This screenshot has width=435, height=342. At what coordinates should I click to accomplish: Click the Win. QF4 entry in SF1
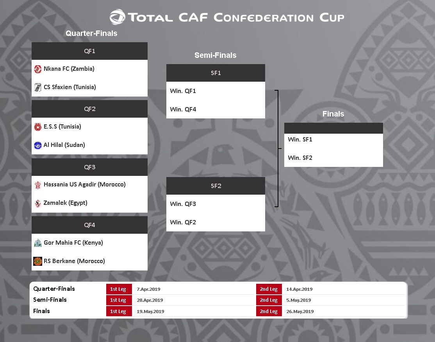pos(183,109)
